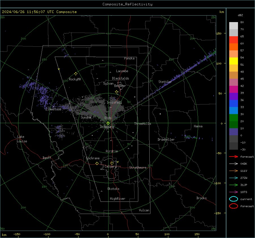255x238 pixels.
Task: Pick the light blue swatch above 30 dBZ
Action: [x=233, y=111]
